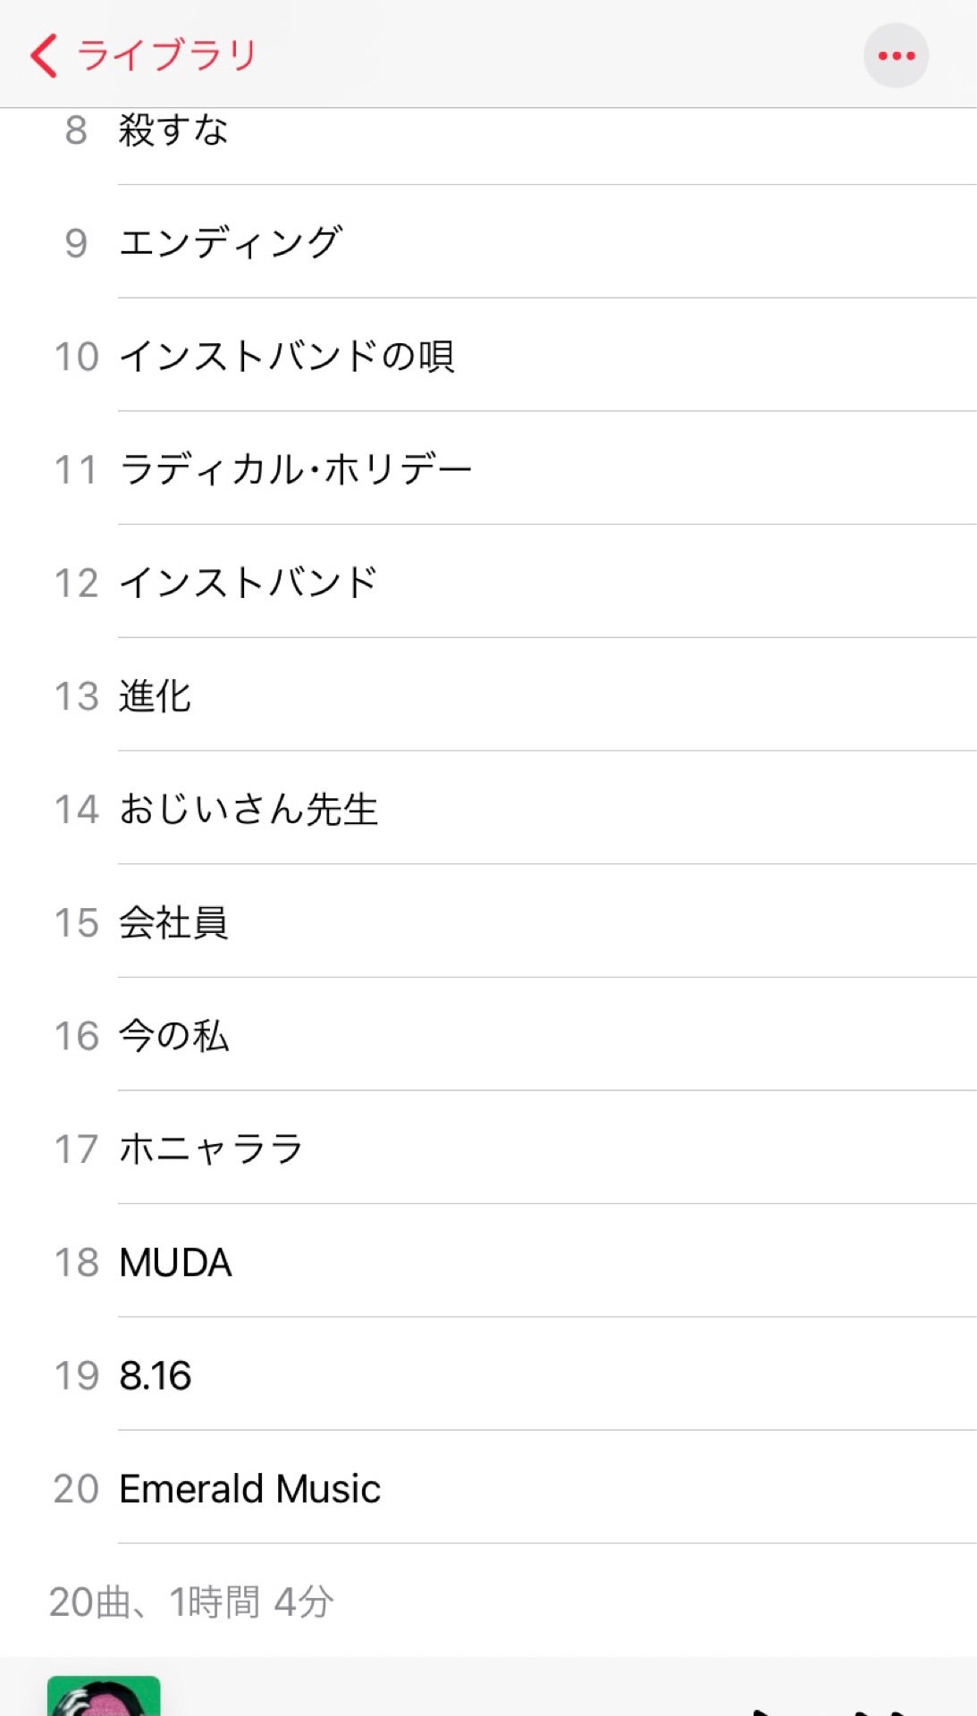Tap track 12 インストバンド
The height and width of the screenshot is (1716, 977).
248,584
